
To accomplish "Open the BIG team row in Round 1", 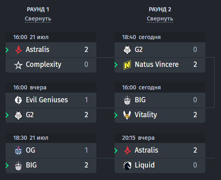I will (x=51, y=166).
